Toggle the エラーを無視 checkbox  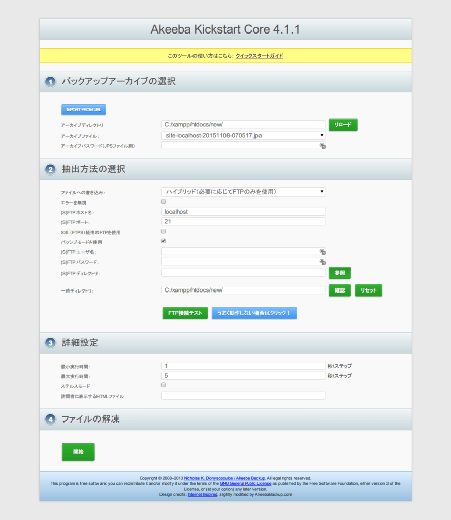[164, 202]
